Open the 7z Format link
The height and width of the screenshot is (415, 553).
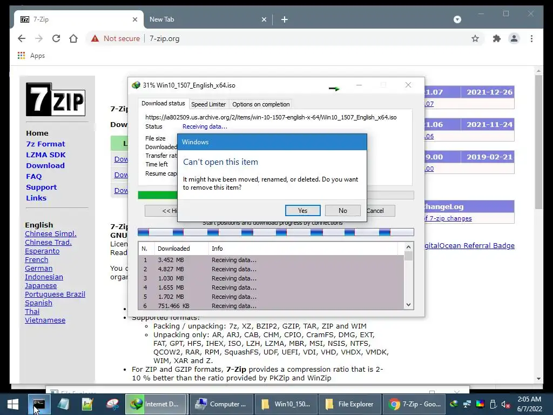click(x=45, y=144)
